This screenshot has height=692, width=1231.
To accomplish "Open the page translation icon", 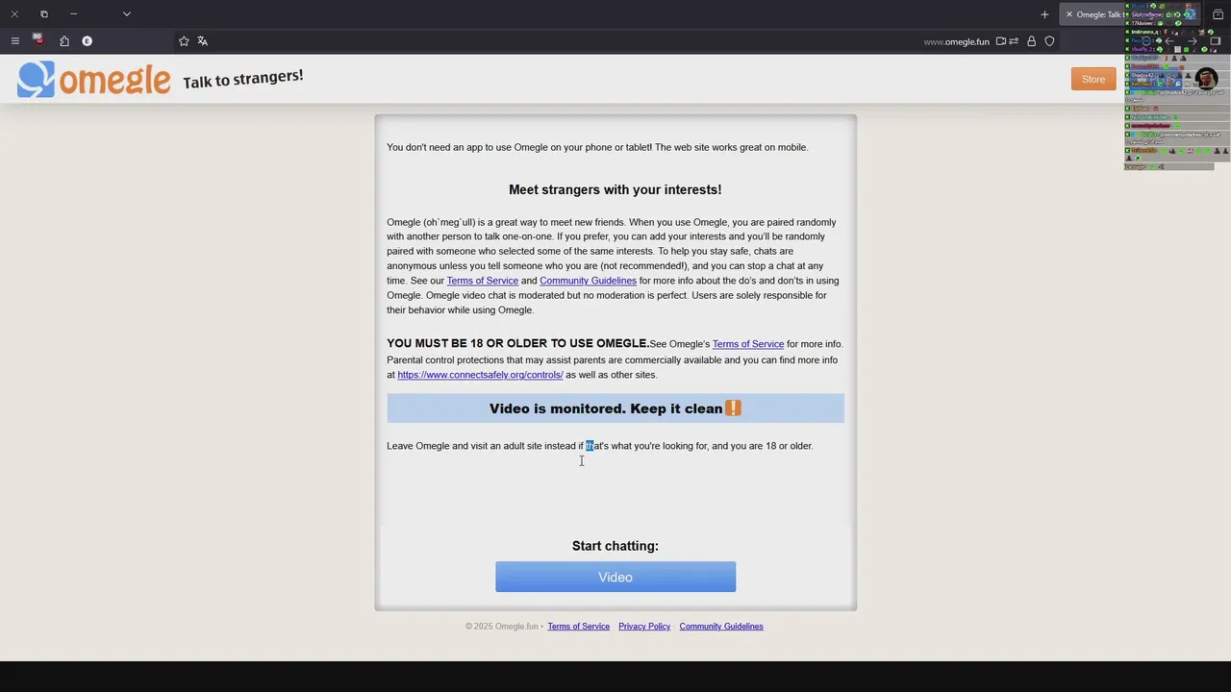I will click(x=203, y=41).
